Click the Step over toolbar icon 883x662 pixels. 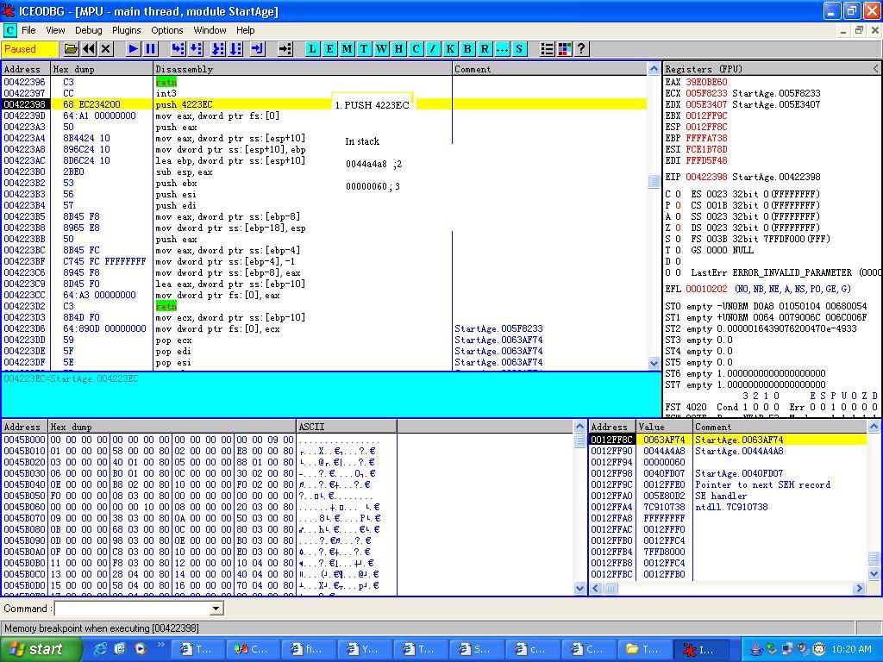click(x=196, y=49)
